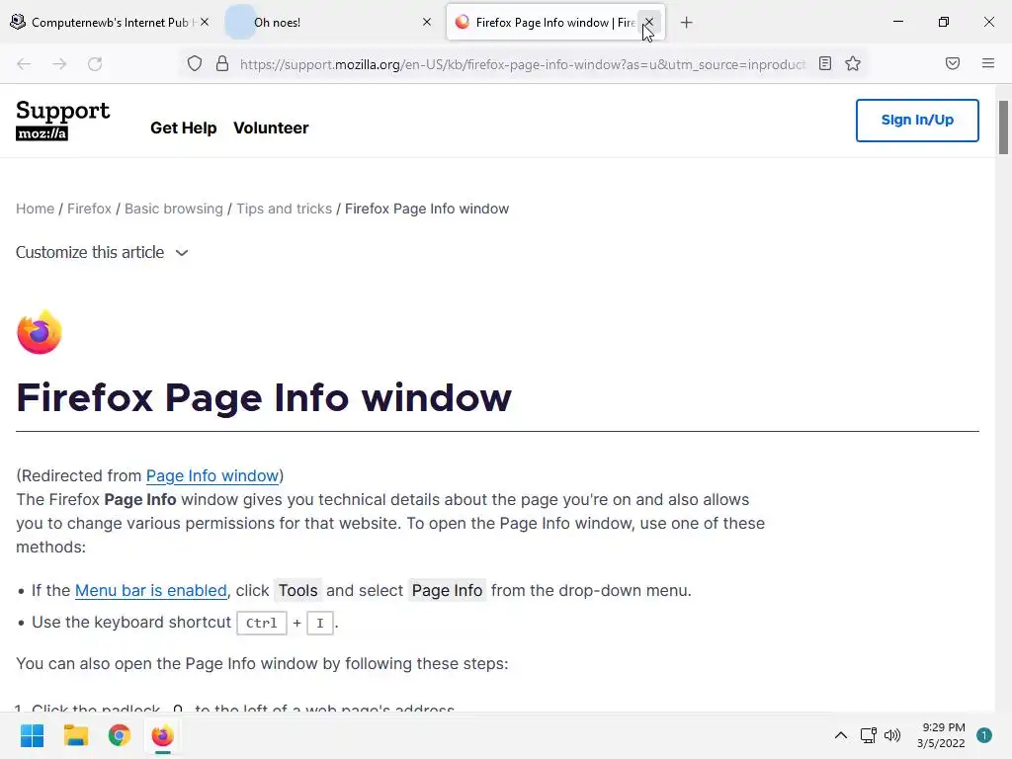Close the Firefox Page Info window tab
Viewport: 1012px width, 759px height.
(649, 22)
